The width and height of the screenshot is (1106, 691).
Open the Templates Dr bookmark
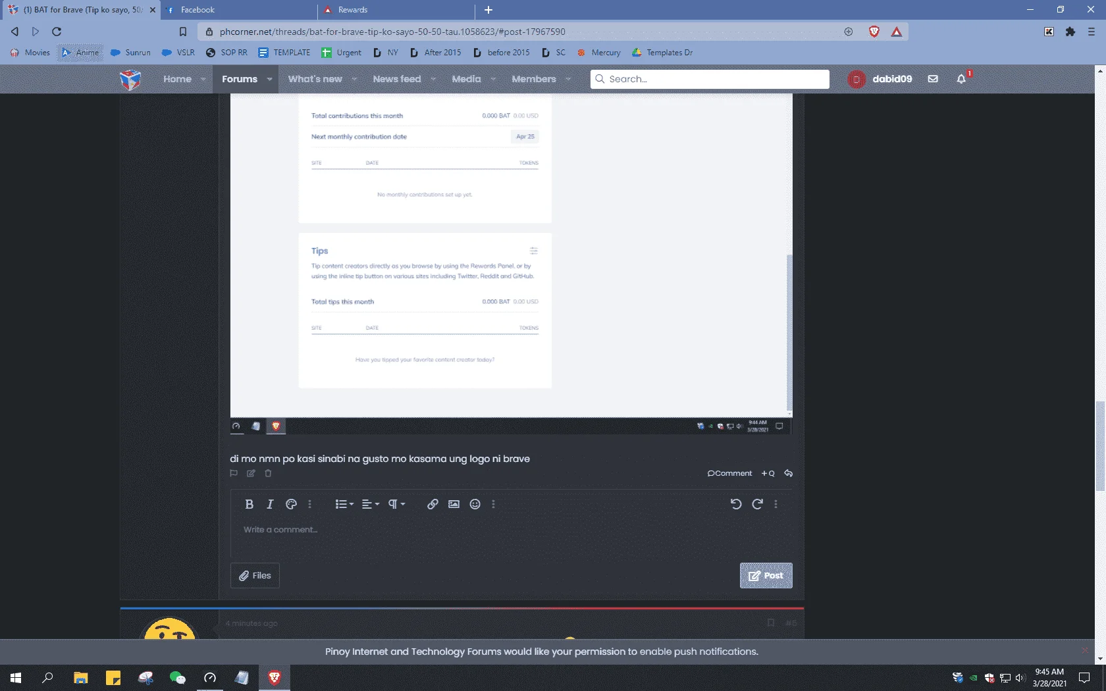tap(662, 53)
